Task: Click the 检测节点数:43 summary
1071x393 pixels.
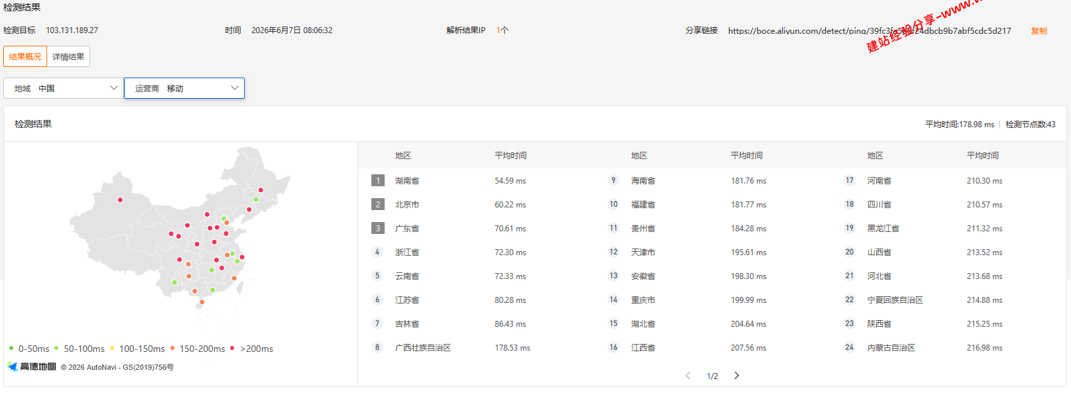Action: [1030, 124]
